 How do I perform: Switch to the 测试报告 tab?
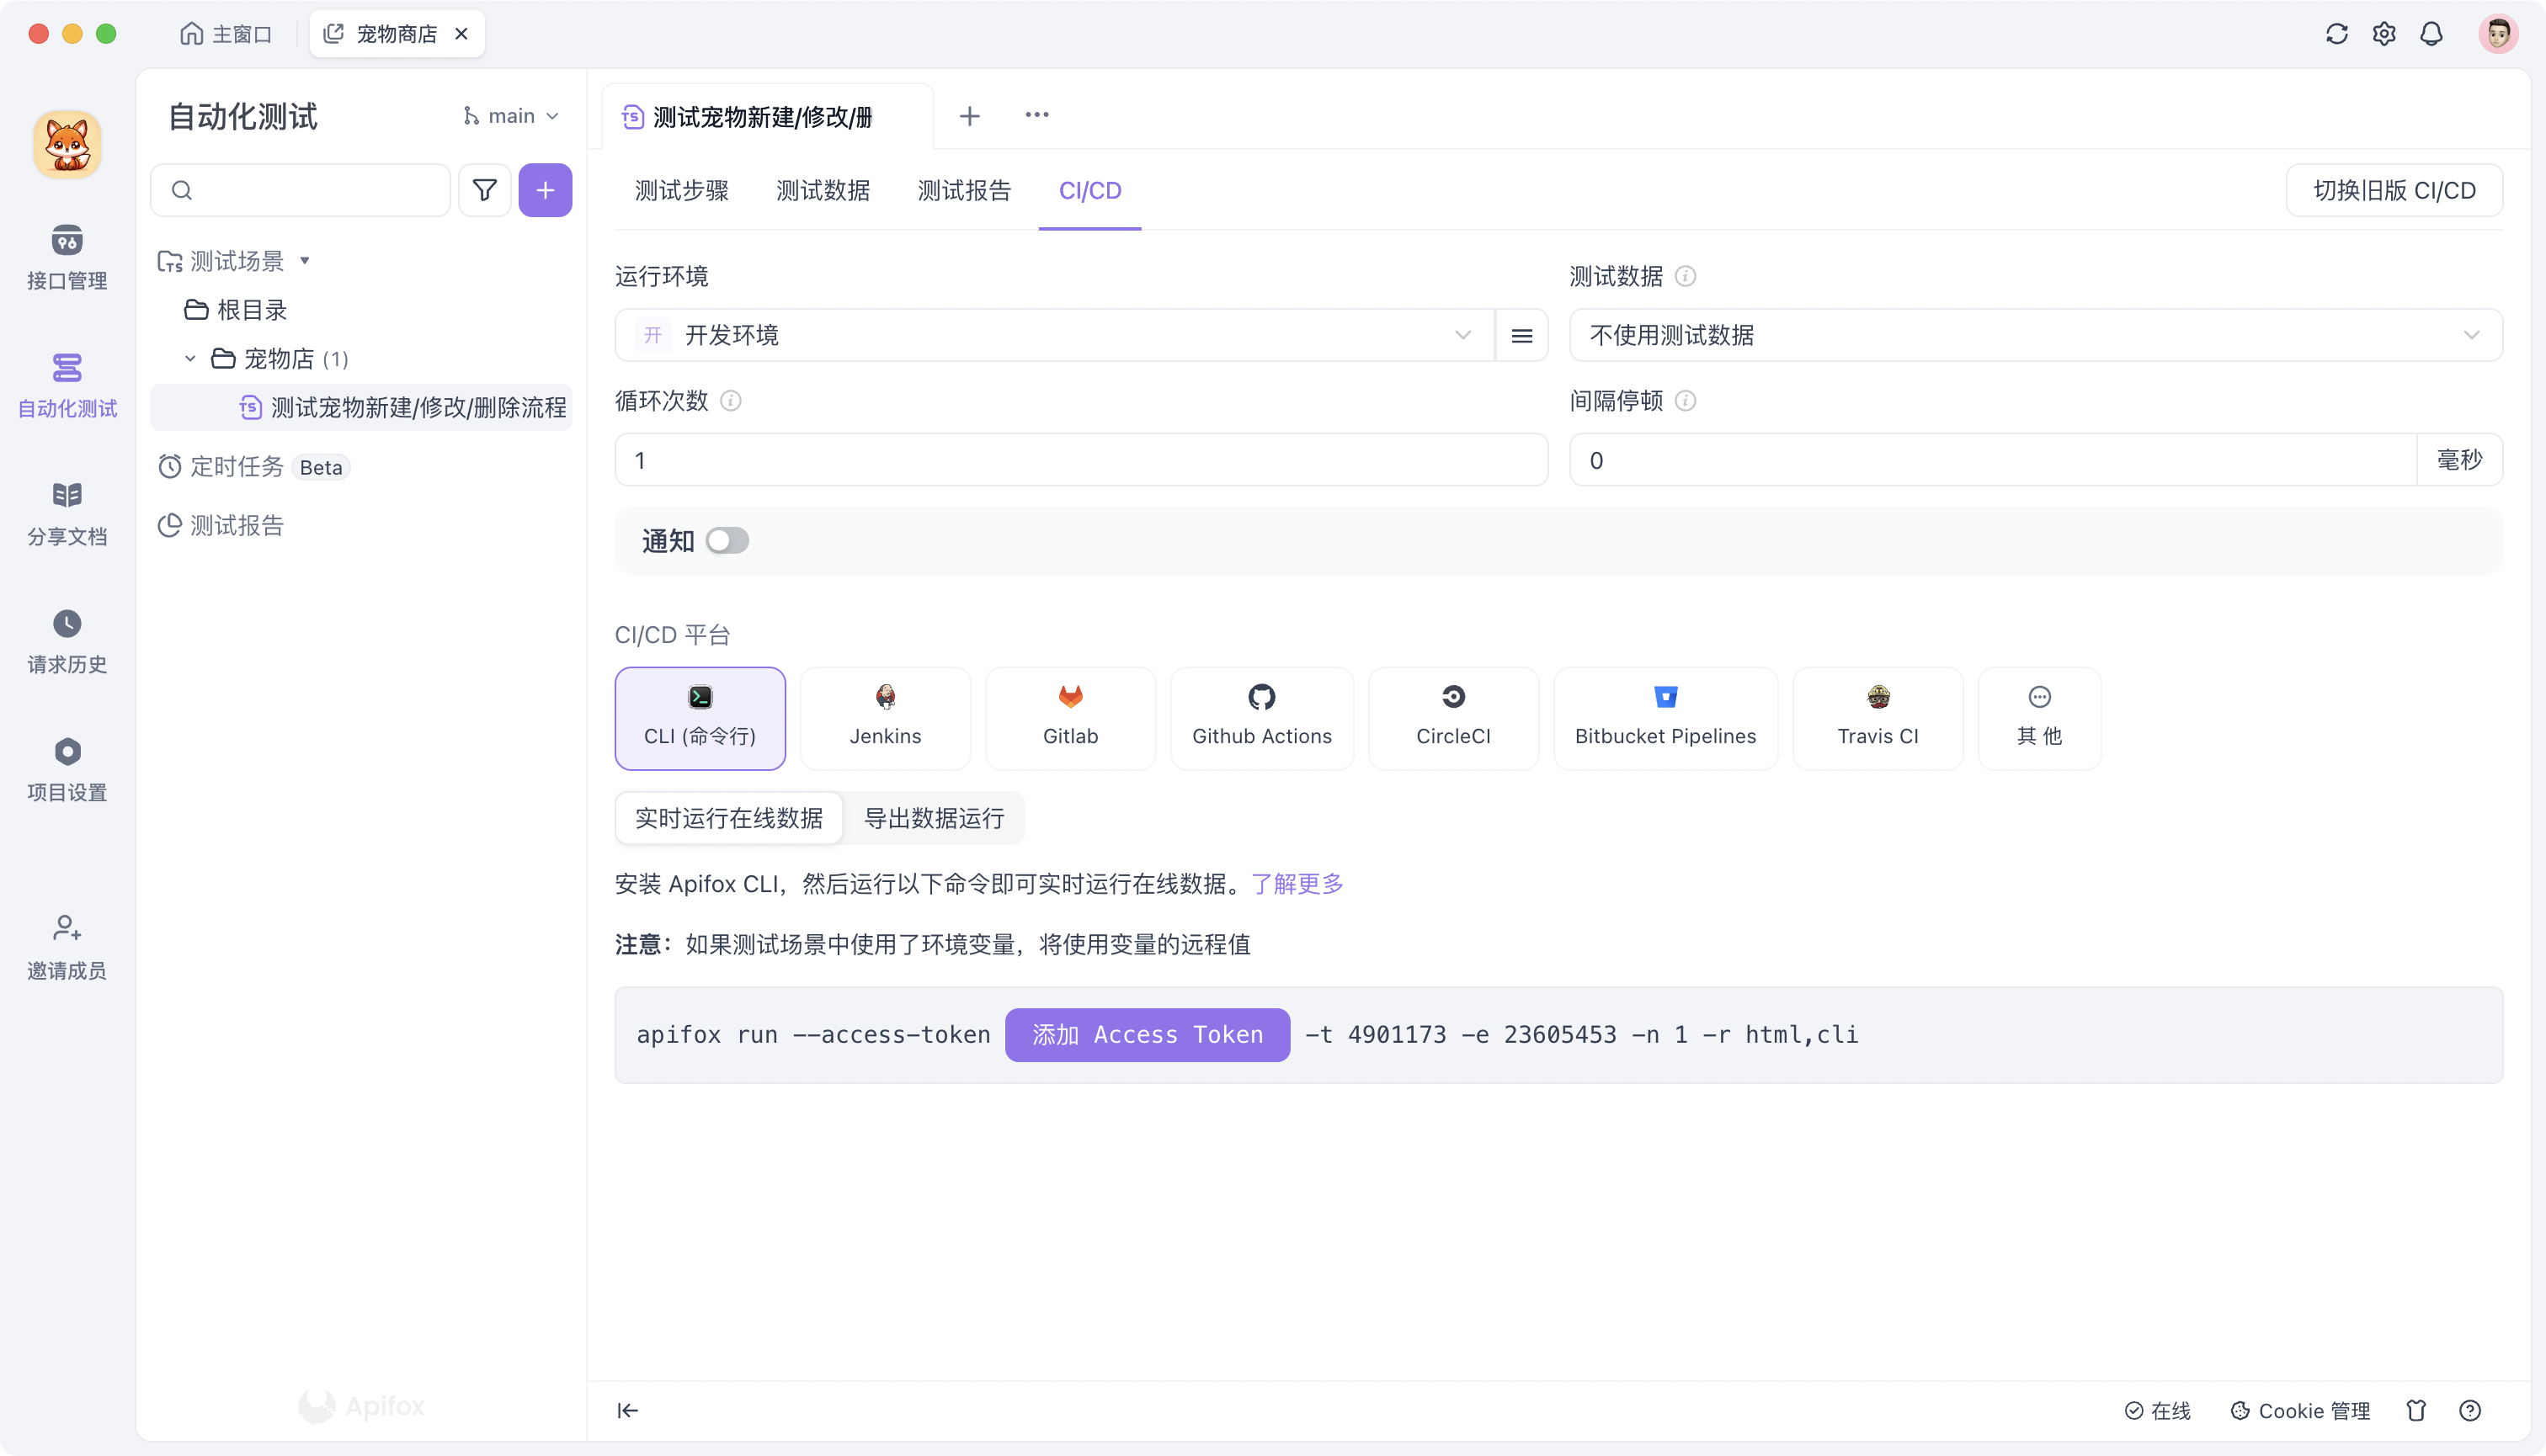click(x=963, y=190)
